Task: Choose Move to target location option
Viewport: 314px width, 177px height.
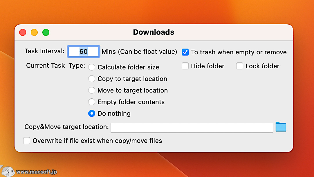Action: pos(92,90)
